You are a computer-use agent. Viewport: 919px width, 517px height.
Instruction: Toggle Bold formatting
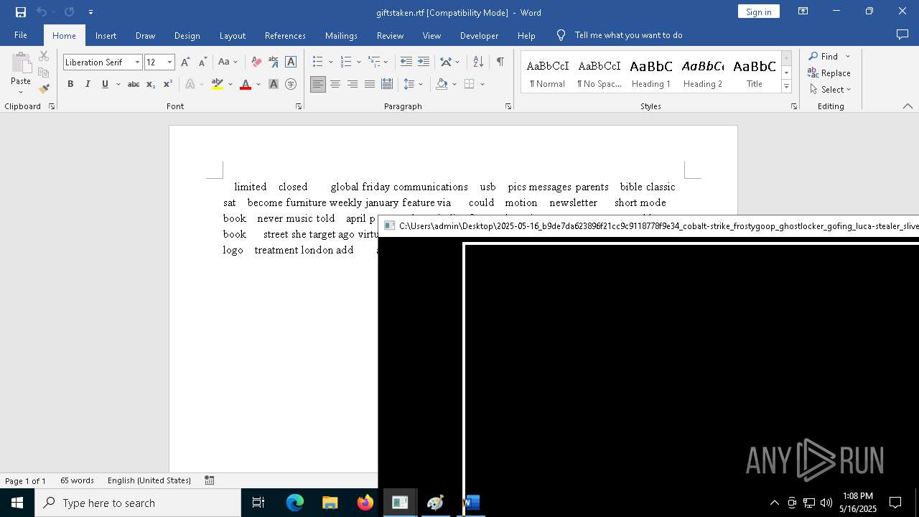click(70, 84)
